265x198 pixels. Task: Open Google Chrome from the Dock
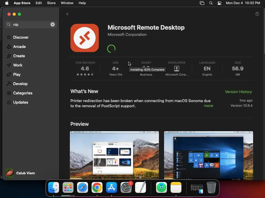click(x=97, y=187)
